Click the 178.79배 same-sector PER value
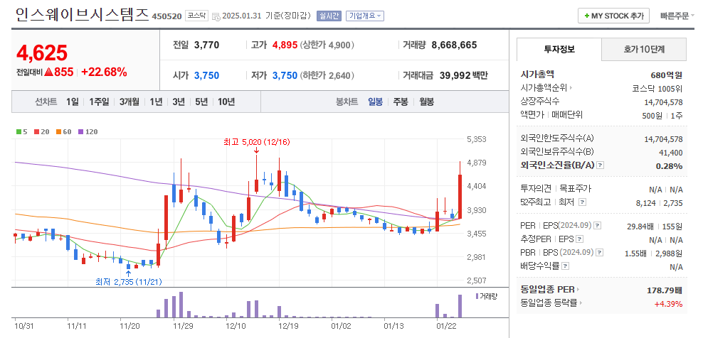This screenshot has width=703, height=338. 665,290
